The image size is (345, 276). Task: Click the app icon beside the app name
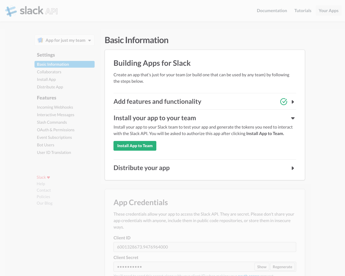click(40, 40)
